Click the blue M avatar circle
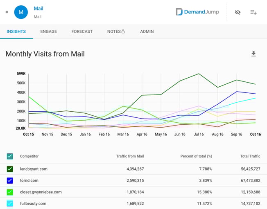Screen dimensions: 267x209 pos(21,12)
